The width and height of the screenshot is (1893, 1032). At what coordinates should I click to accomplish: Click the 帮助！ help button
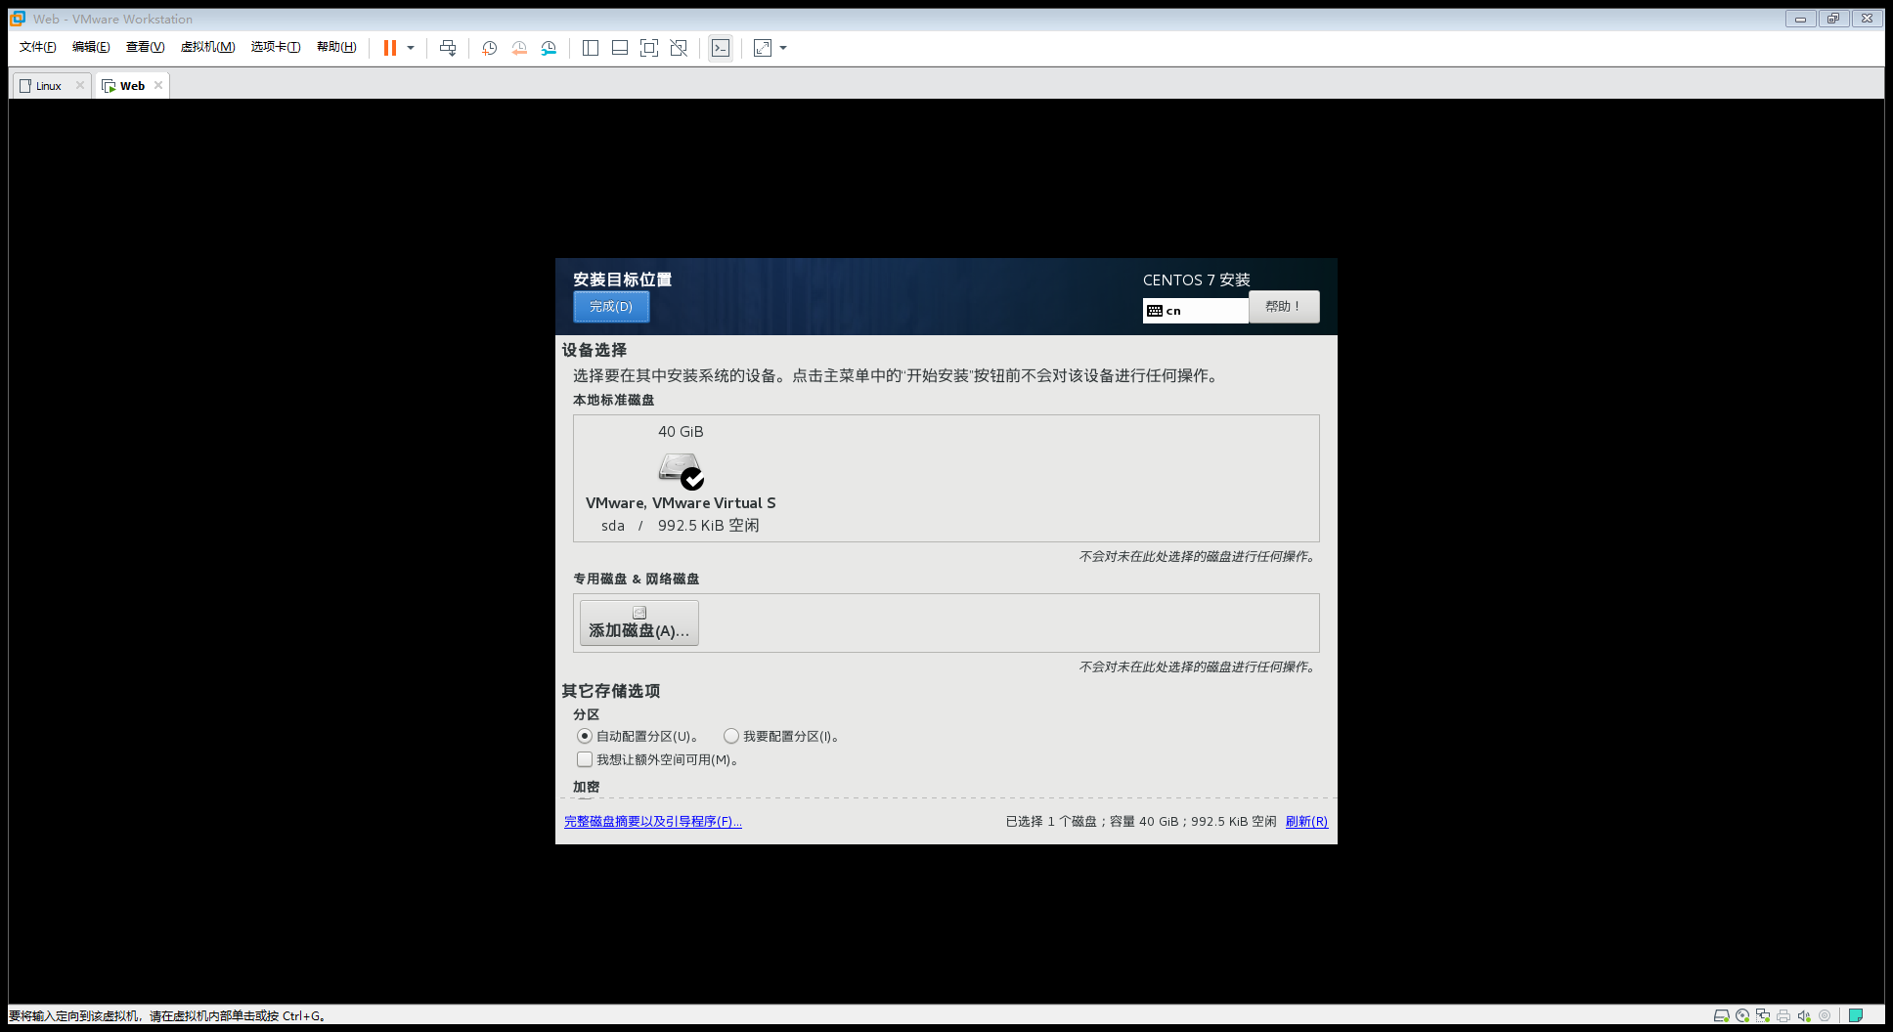click(x=1284, y=307)
